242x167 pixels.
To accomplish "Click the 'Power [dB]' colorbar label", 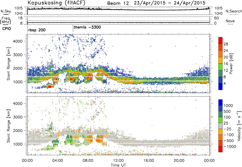I will pyautogui.click(x=231, y=64).
